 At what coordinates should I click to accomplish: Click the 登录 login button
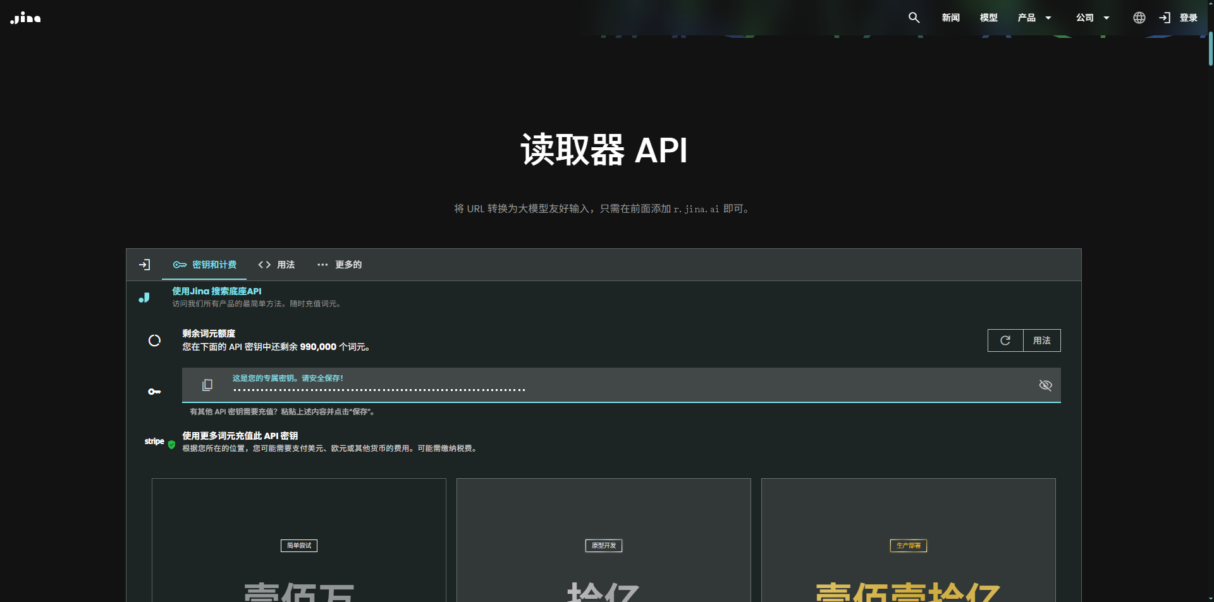[x=1179, y=18]
